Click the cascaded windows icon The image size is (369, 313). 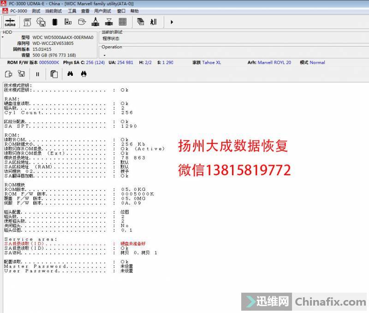(x=141, y=22)
